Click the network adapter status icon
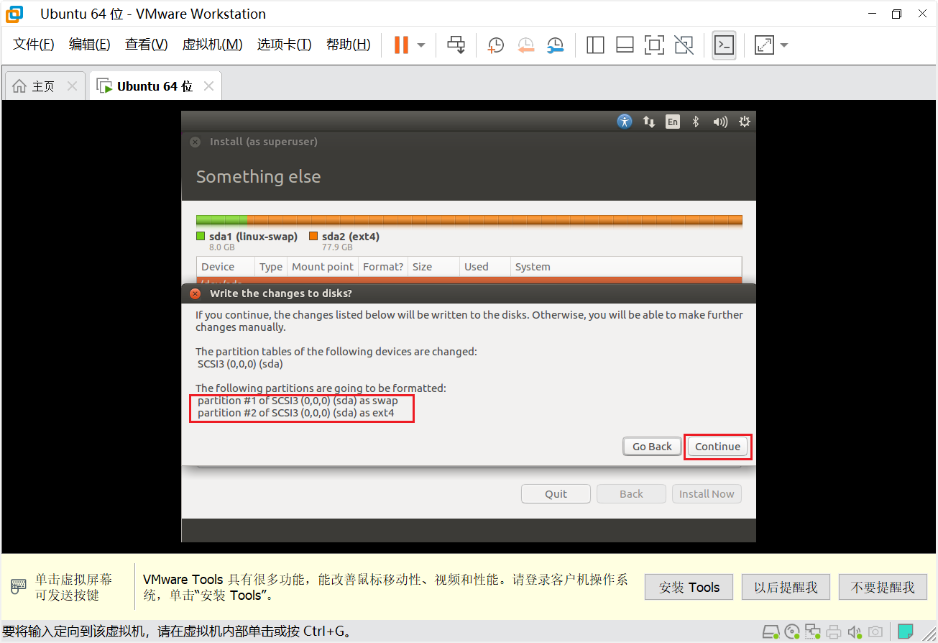The width and height of the screenshot is (938, 643). [x=813, y=632]
